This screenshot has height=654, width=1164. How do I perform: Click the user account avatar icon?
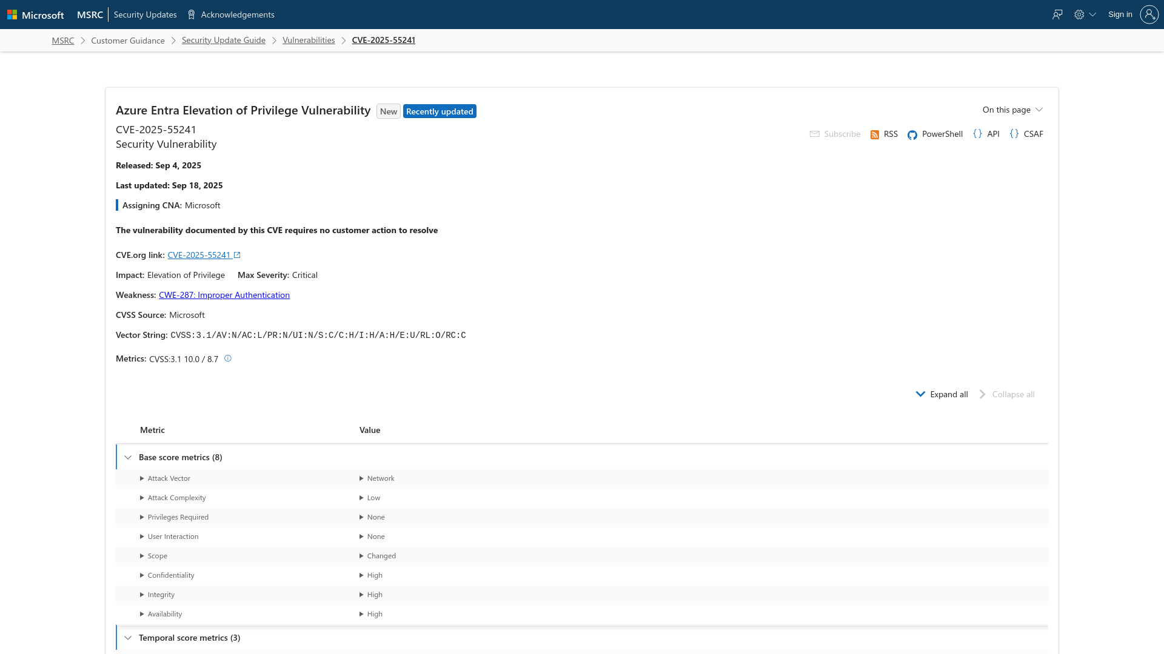[1149, 15]
